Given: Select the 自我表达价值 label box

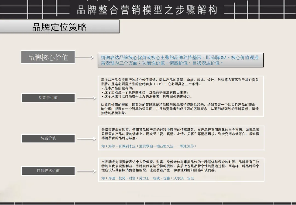Looking at the screenshot, I should click(x=48, y=171).
